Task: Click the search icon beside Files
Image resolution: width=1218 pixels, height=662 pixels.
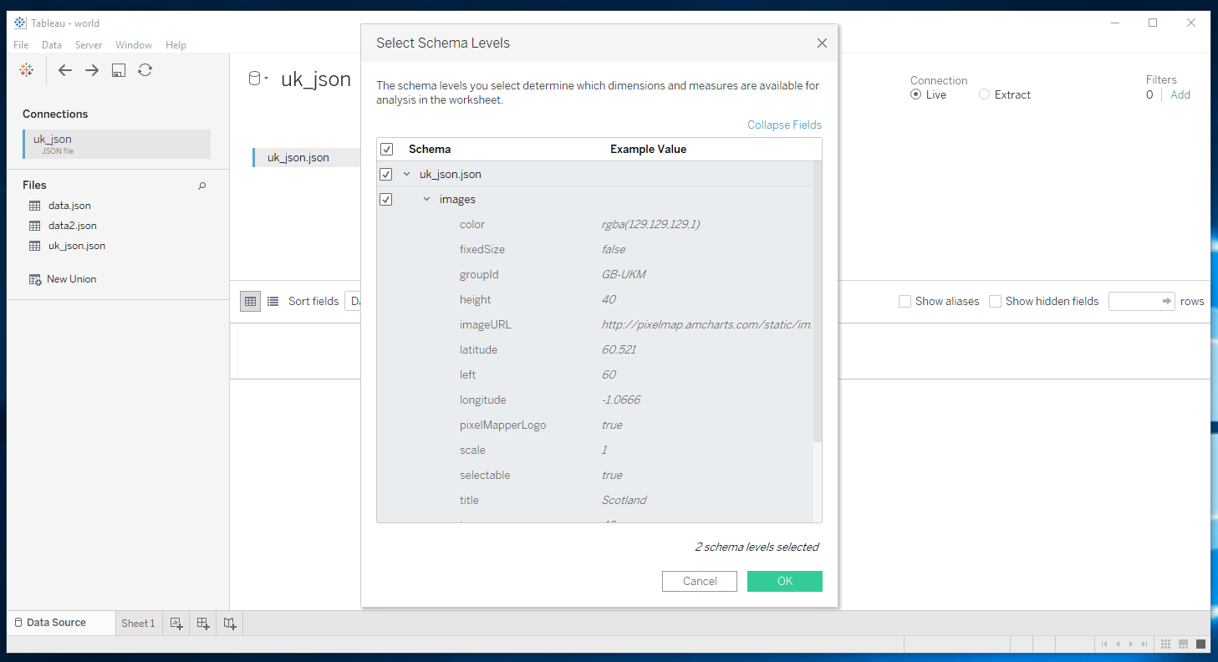Action: point(201,186)
